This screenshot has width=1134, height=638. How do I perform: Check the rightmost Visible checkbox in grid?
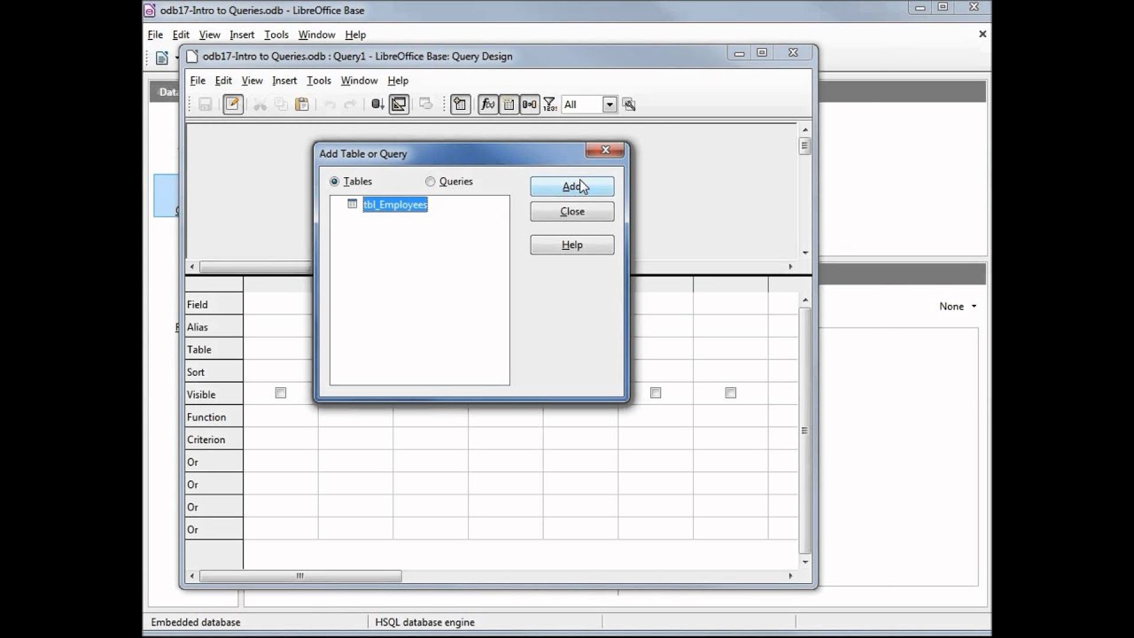[x=731, y=393]
